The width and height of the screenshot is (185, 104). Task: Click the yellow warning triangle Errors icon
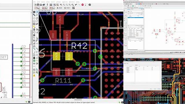point(34,75)
